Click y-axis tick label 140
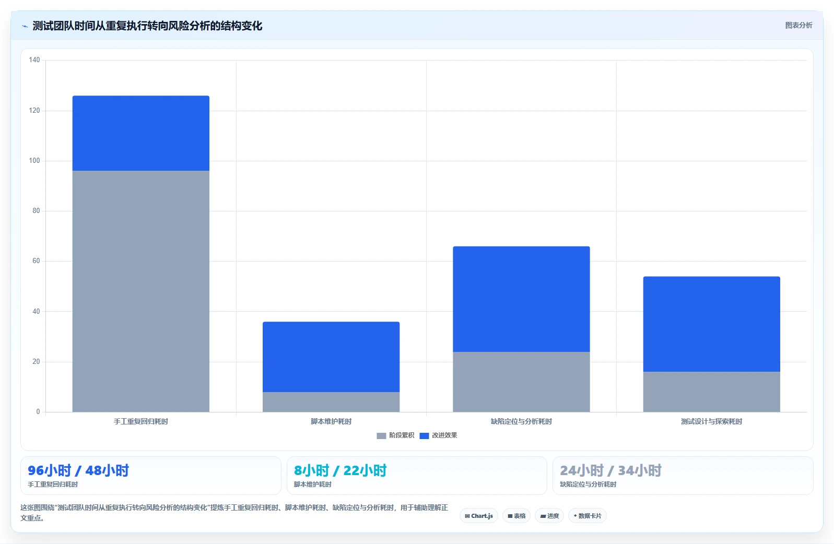 click(x=34, y=60)
